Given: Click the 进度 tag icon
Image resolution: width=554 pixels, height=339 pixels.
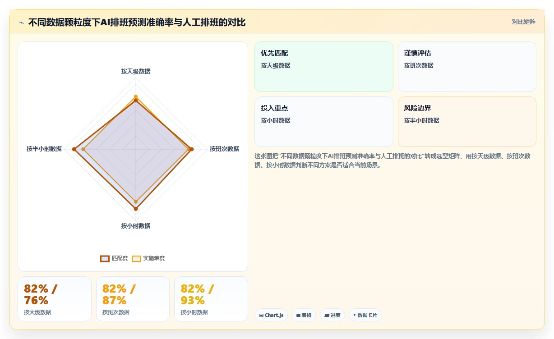Looking at the screenshot, I should point(327,316).
